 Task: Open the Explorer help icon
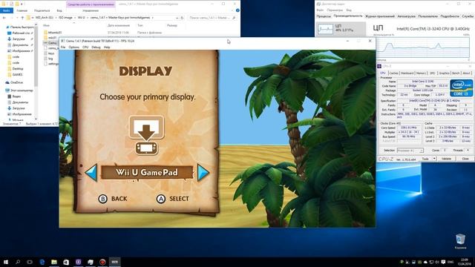tap(237, 10)
